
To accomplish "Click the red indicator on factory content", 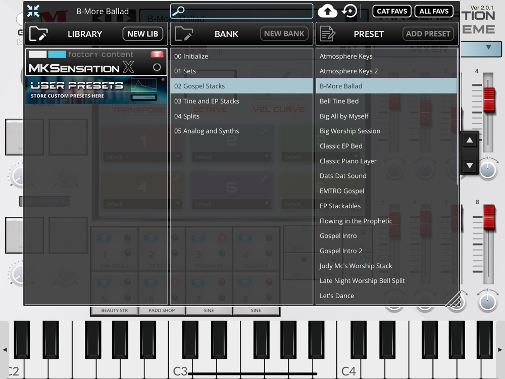I will coord(157,54).
